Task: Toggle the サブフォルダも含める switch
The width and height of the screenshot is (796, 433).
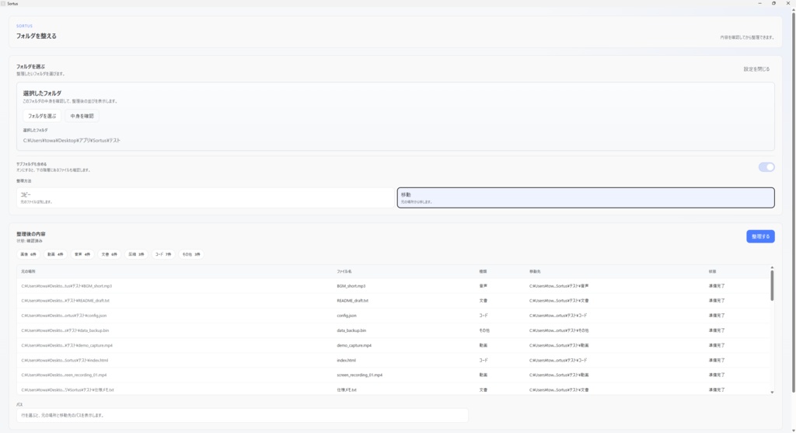Action: point(766,167)
